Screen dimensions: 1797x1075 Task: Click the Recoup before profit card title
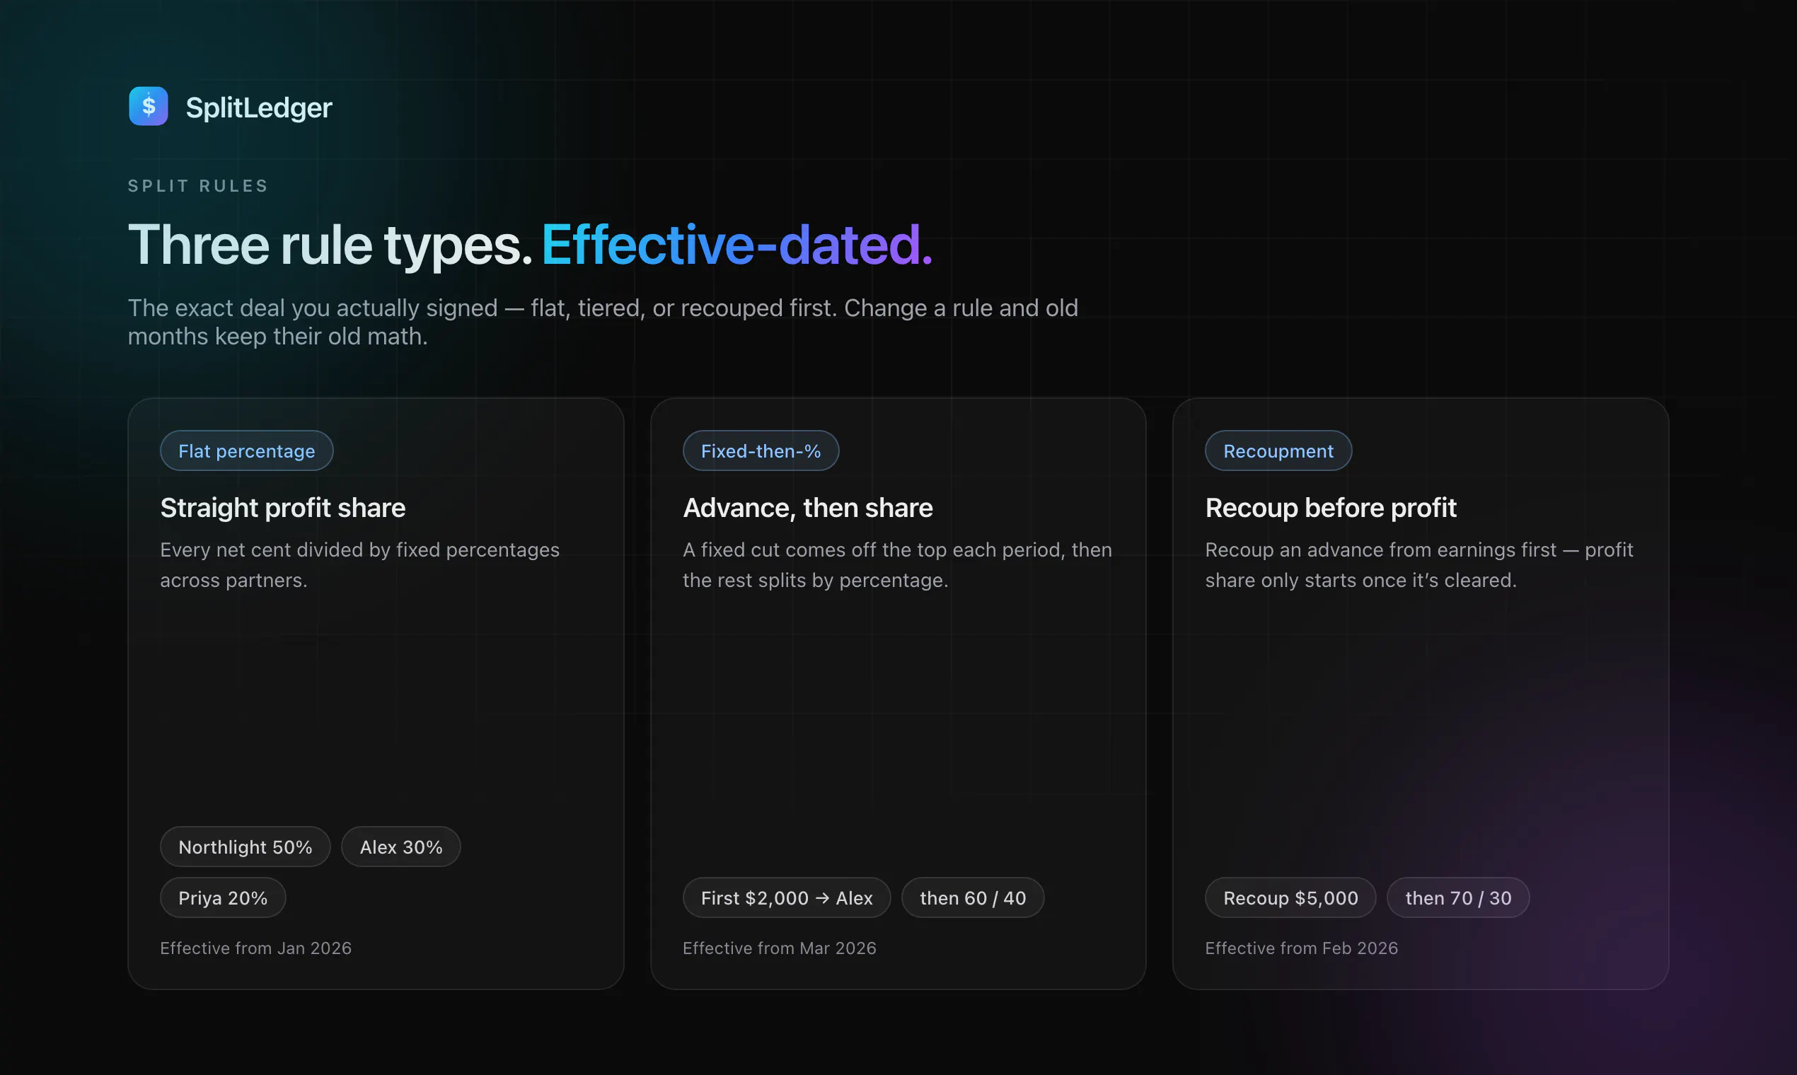pos(1330,508)
